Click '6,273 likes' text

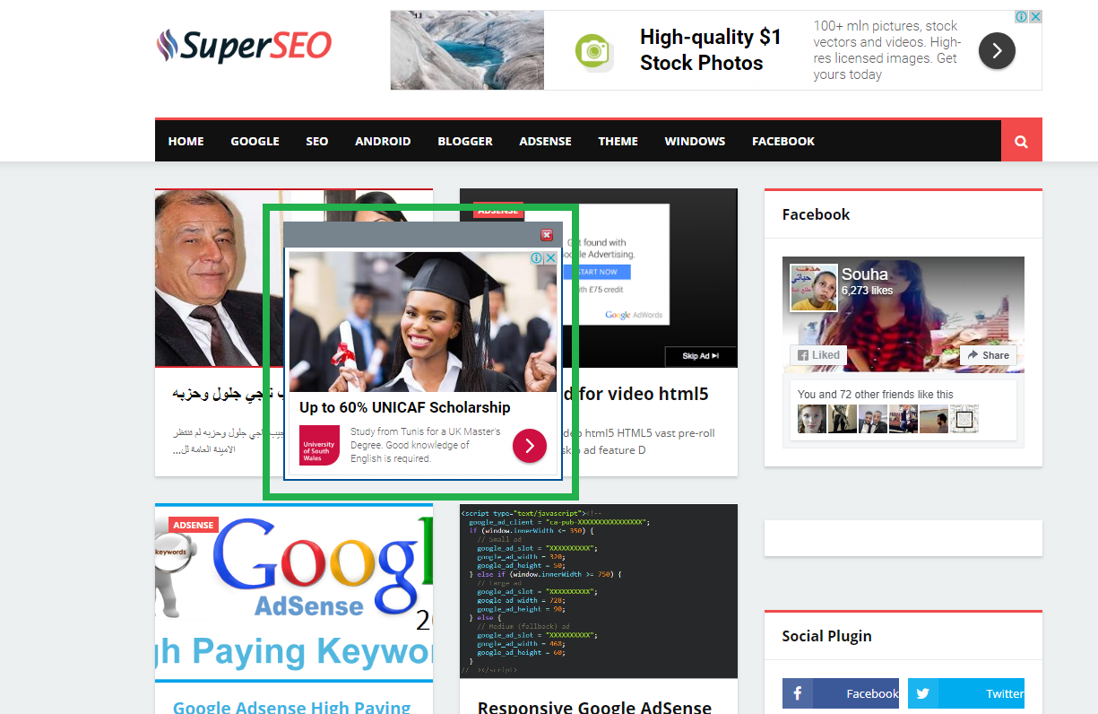click(x=867, y=290)
